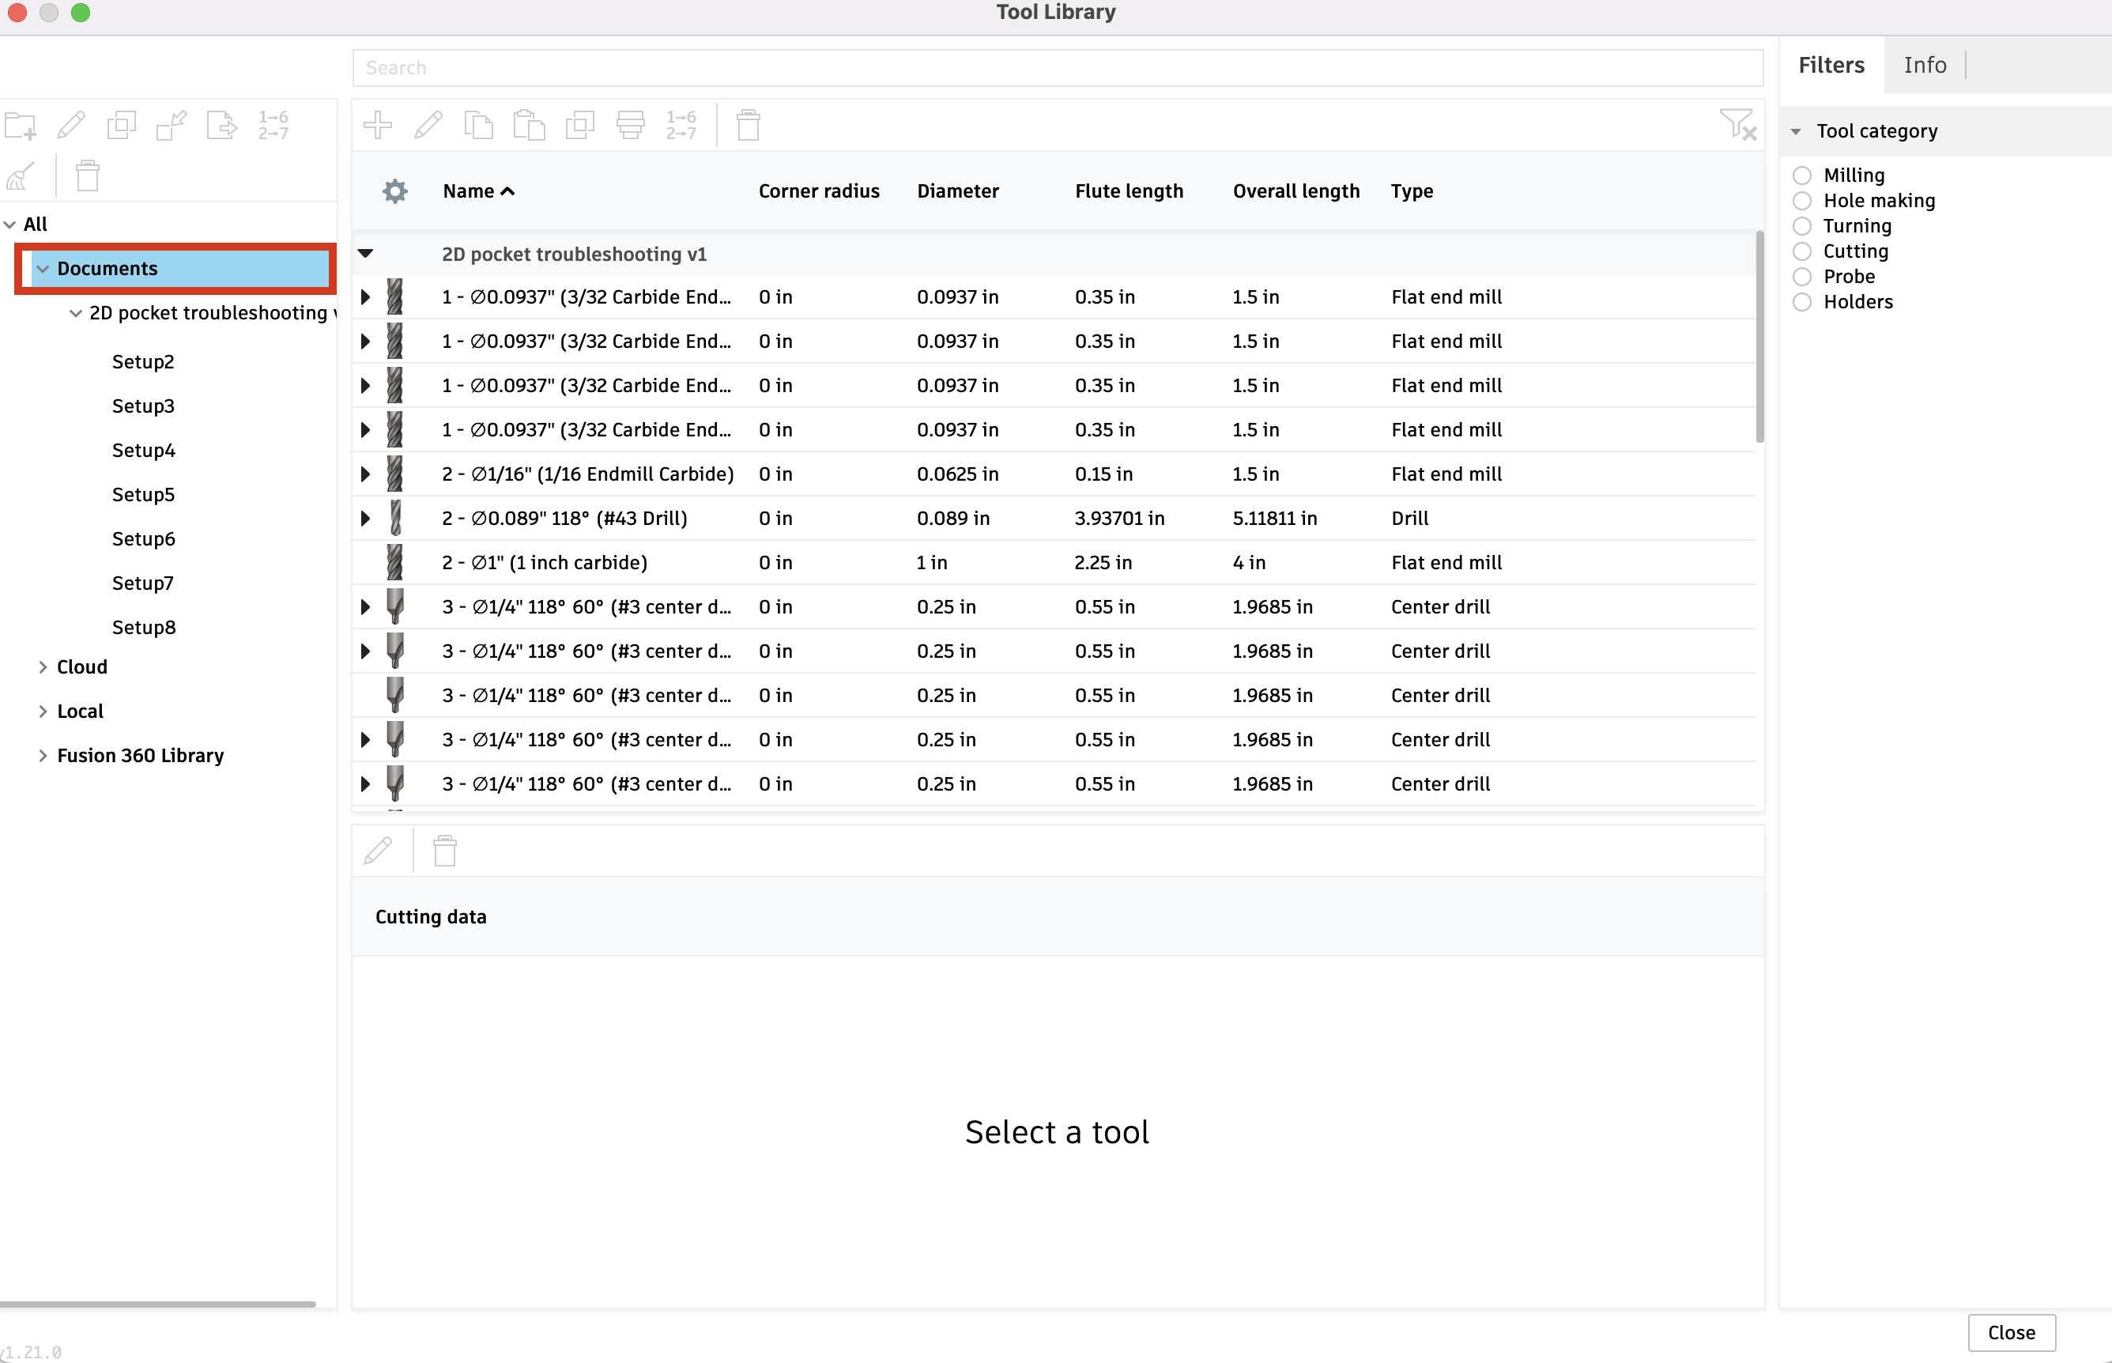Create a new tool library folder
The image size is (2112, 1363).
click(x=20, y=125)
